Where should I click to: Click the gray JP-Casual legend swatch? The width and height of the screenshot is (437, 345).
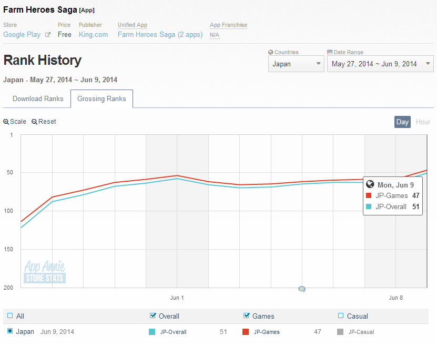point(340,332)
